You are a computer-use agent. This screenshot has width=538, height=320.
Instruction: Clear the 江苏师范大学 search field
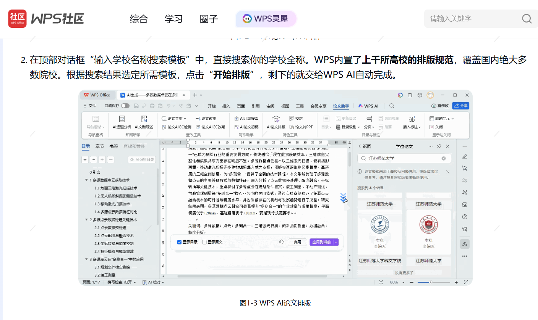444,158
